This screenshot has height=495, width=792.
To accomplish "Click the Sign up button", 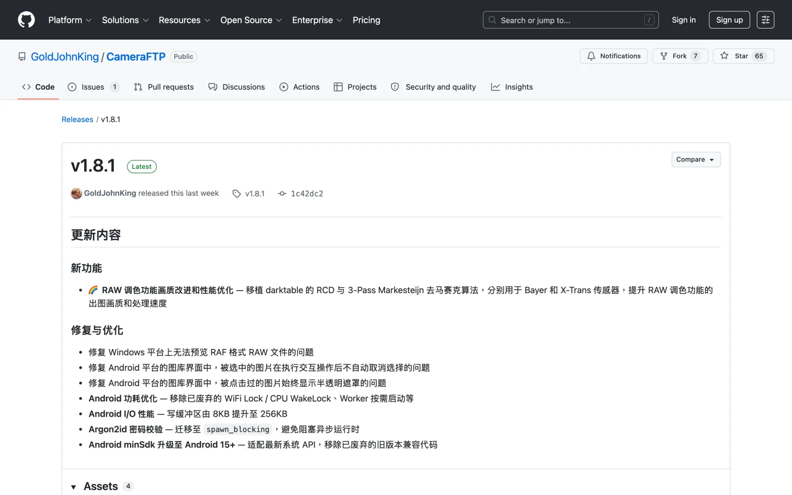I will click(729, 20).
